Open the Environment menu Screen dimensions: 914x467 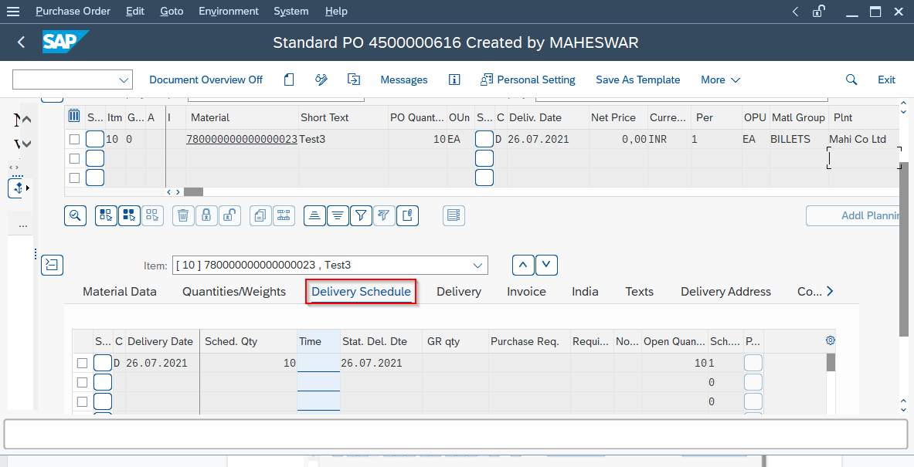(x=229, y=11)
